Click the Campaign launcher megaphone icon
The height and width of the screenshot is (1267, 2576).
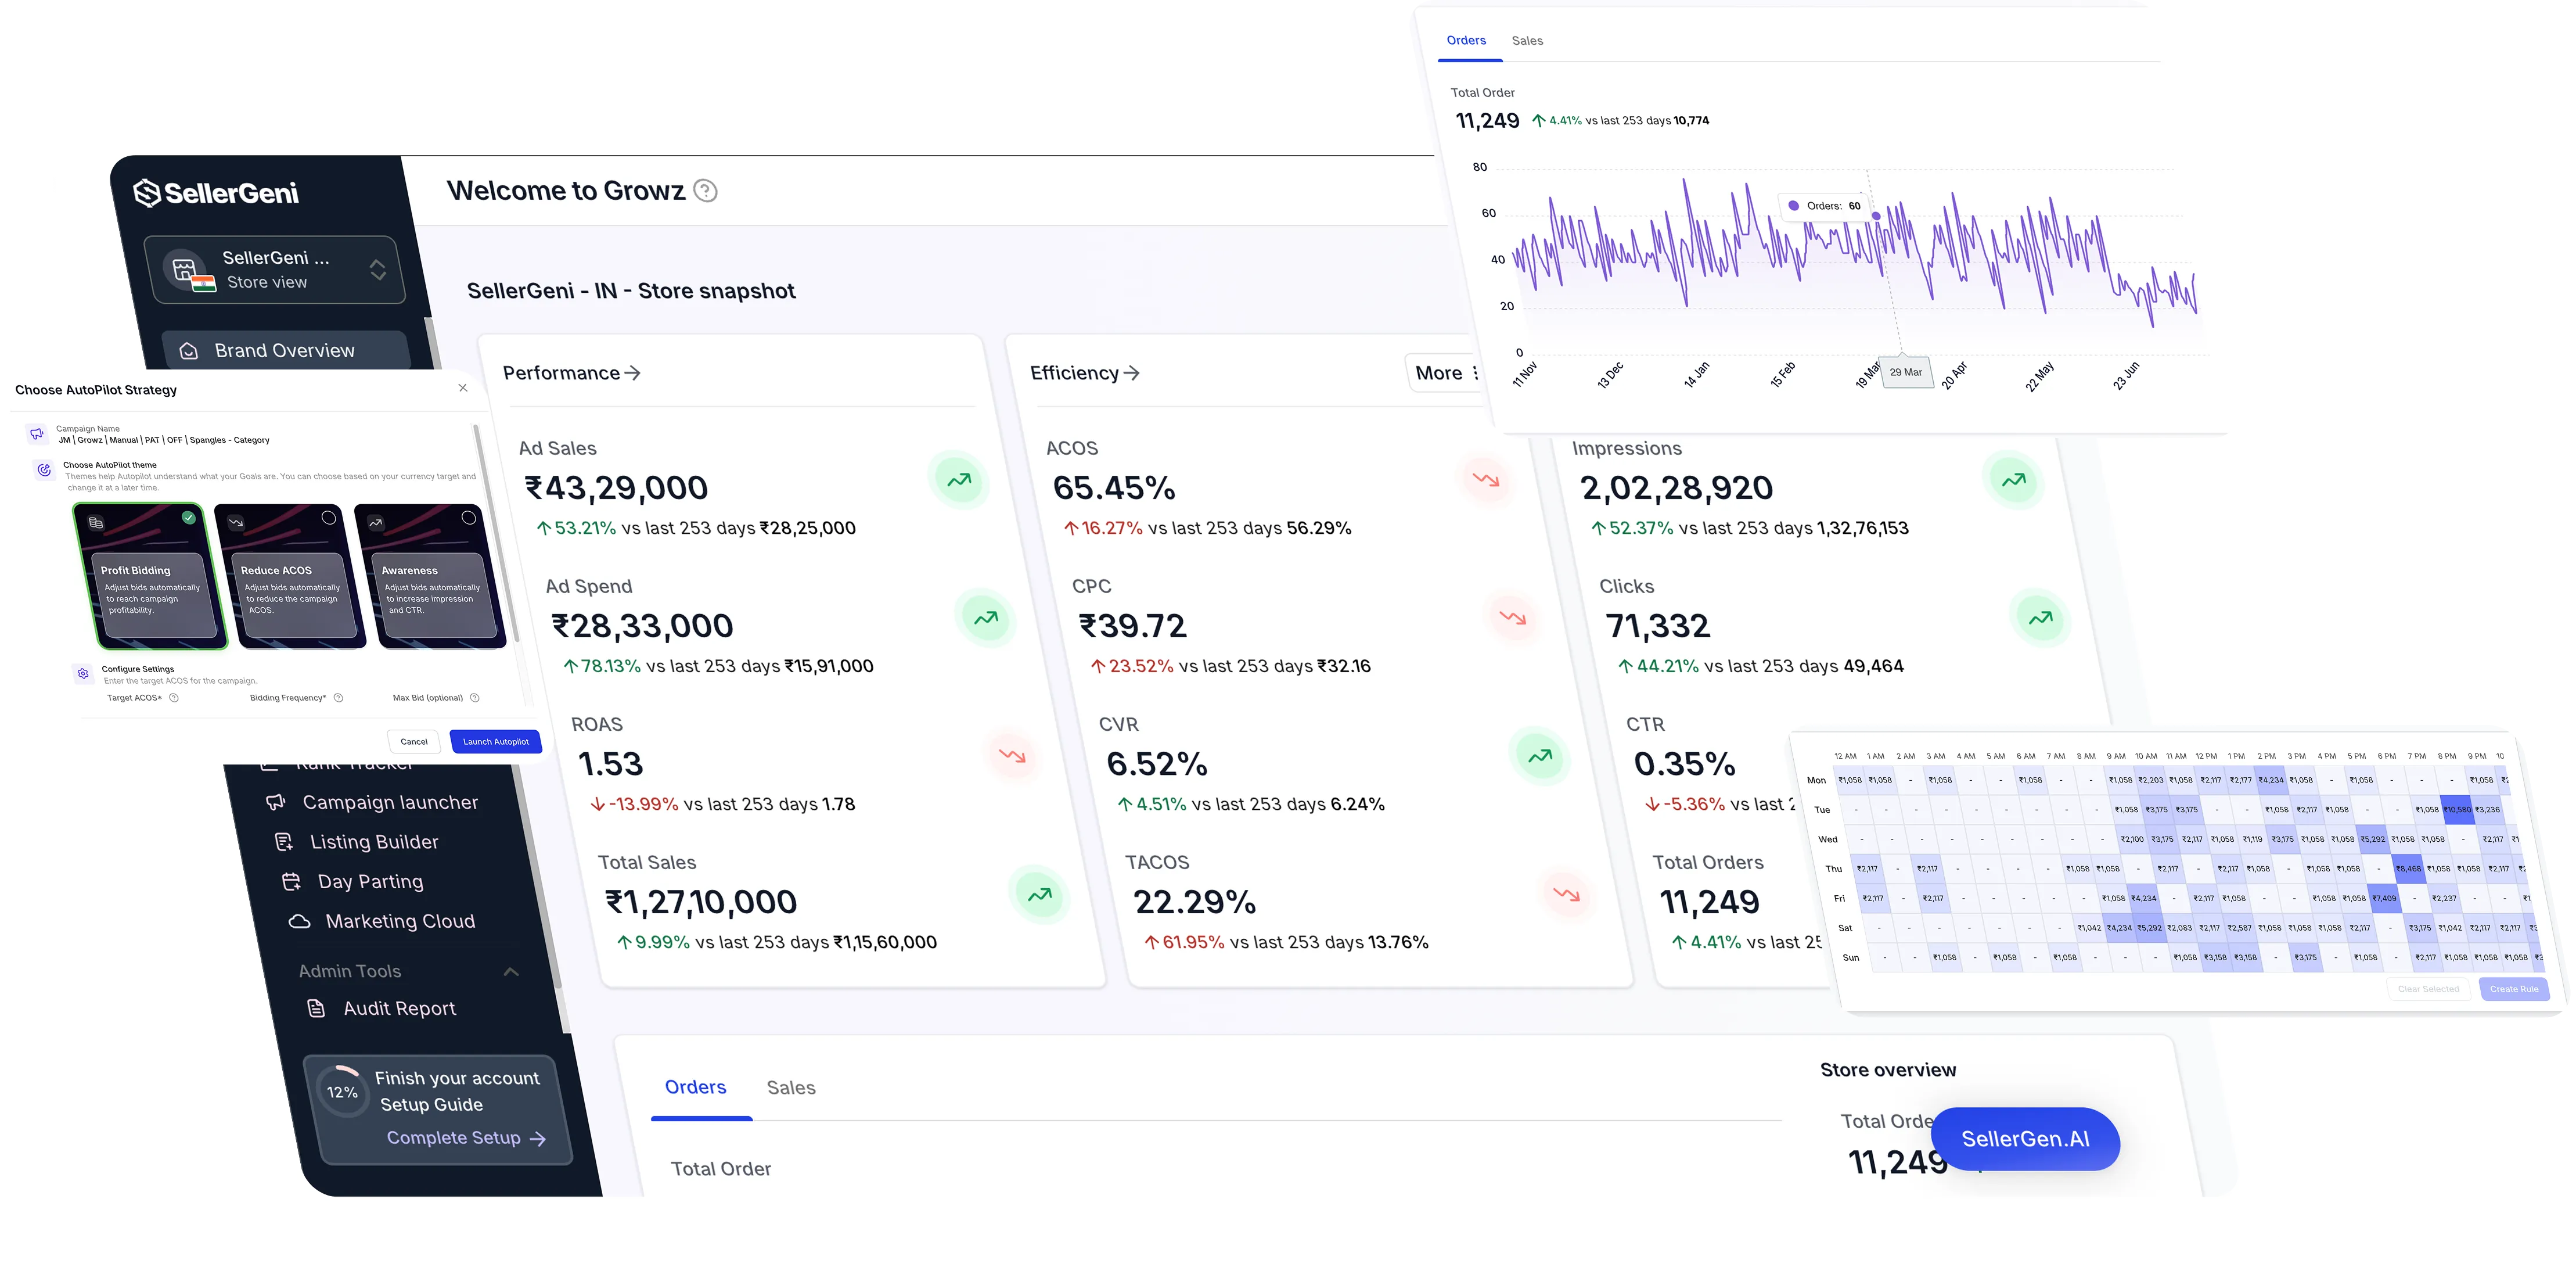pos(275,802)
